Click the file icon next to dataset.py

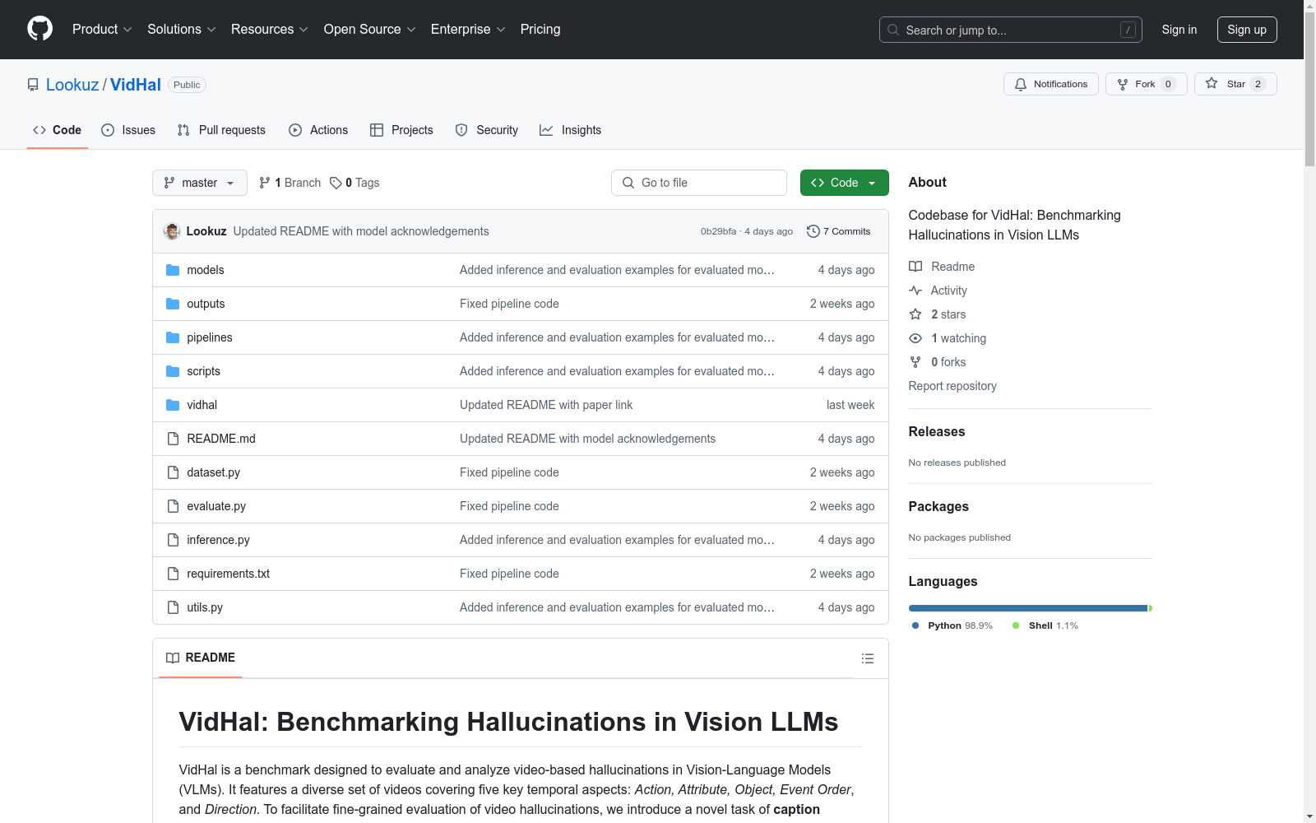pos(173,472)
